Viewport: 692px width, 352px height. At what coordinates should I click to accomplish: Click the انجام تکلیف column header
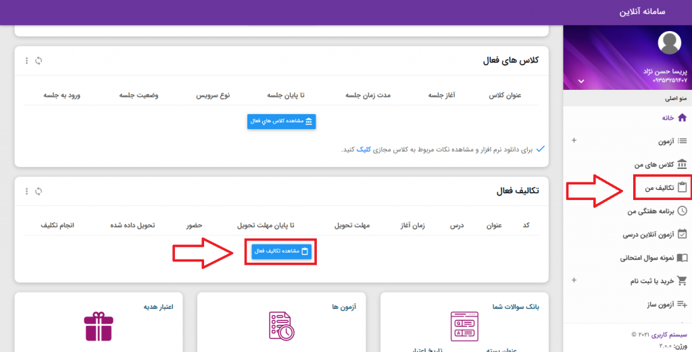click(57, 226)
